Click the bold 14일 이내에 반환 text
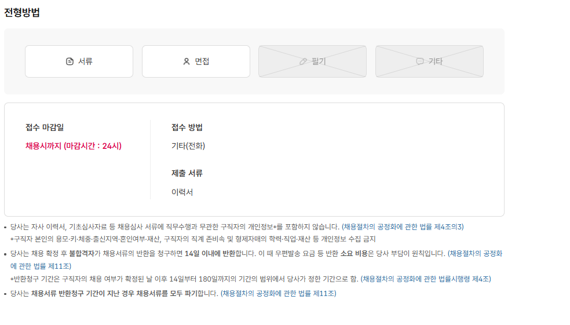The height and width of the screenshot is (325, 570). click(x=210, y=253)
